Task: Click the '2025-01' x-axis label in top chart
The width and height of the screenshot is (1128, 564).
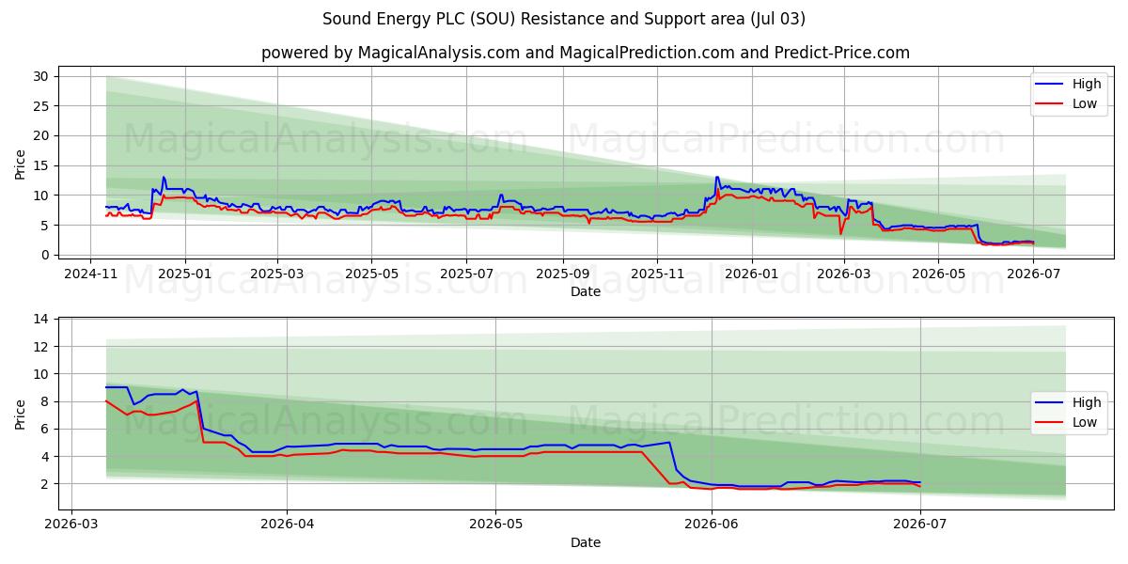Action: click(x=185, y=274)
